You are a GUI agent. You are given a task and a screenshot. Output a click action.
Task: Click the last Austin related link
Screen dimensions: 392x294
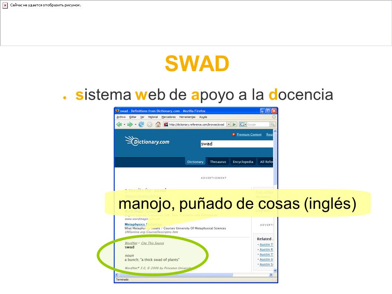coord(266,264)
